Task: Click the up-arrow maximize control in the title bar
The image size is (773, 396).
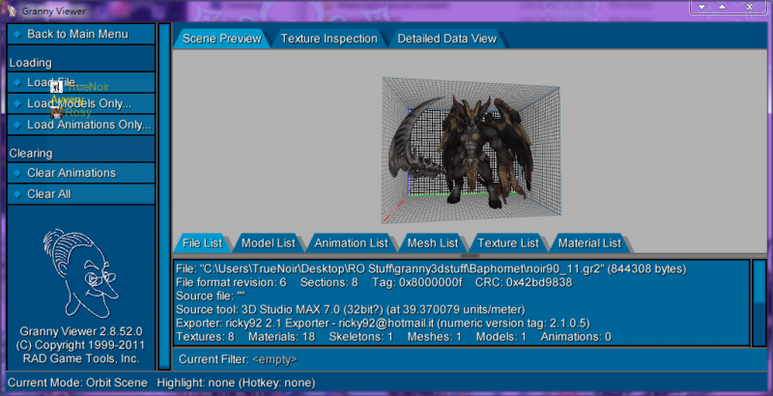Action: point(722,7)
